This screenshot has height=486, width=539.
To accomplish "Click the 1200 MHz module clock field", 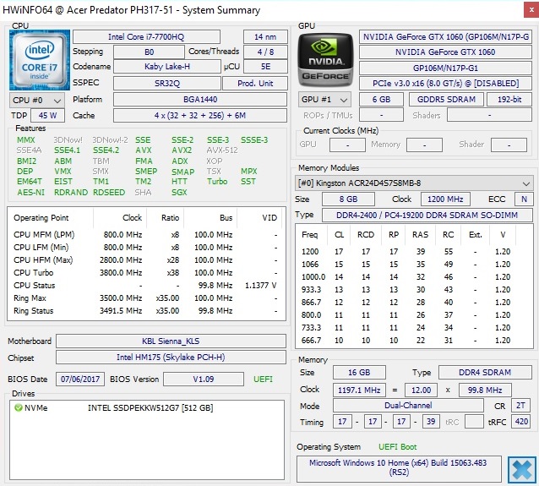I will tap(445, 199).
